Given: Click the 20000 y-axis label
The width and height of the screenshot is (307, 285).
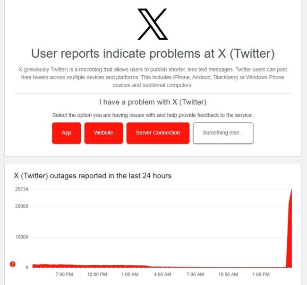Looking at the screenshot, I should click(22, 206).
